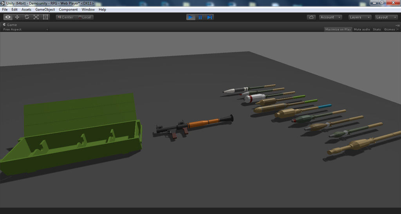This screenshot has height=214, width=401.
Task: Click the green ammo crate model
Action: 71,134
